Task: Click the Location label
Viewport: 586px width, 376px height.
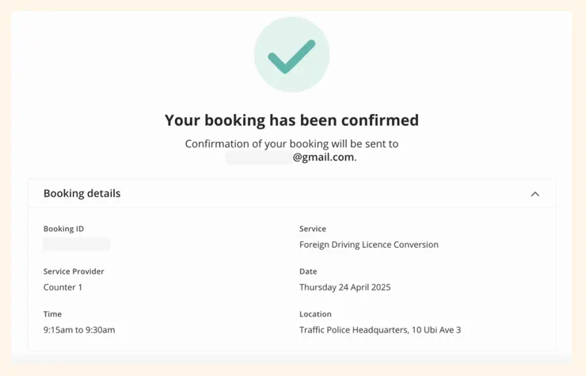Action: tap(315, 314)
